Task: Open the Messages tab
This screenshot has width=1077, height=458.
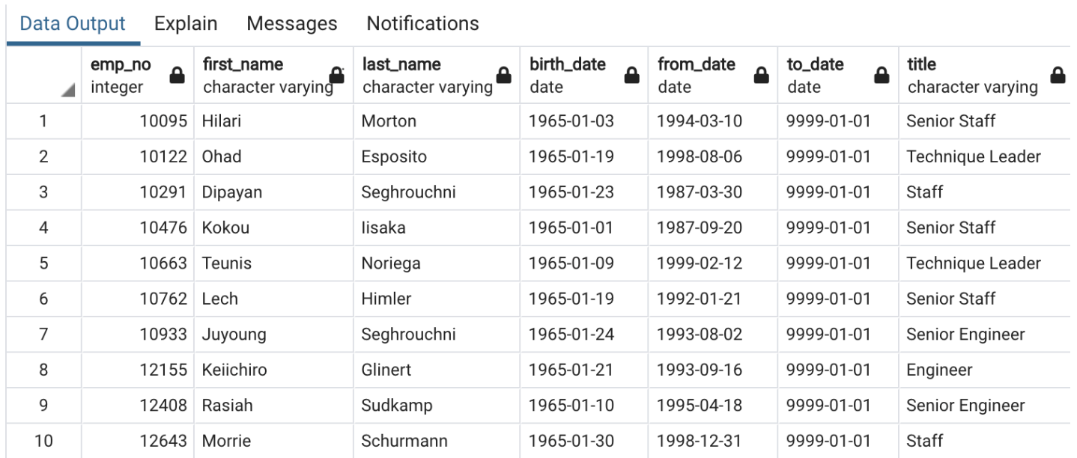Action: (292, 23)
